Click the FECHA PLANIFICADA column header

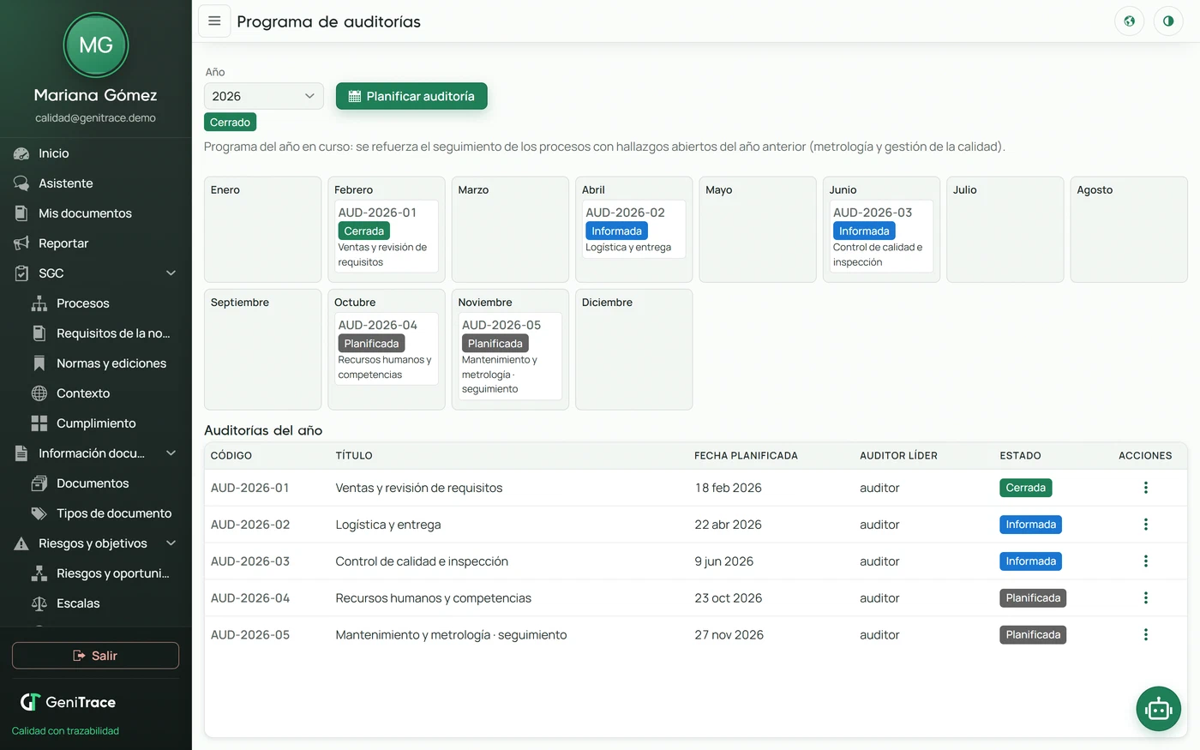(746, 456)
